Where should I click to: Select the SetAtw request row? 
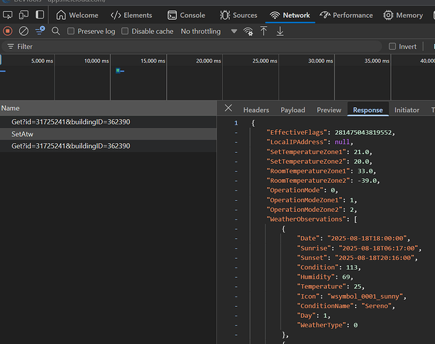[108, 134]
